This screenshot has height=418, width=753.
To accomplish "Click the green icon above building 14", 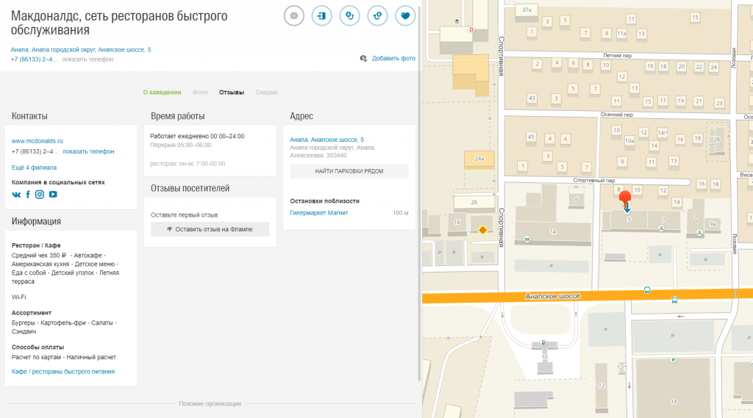I will click(674, 359).
